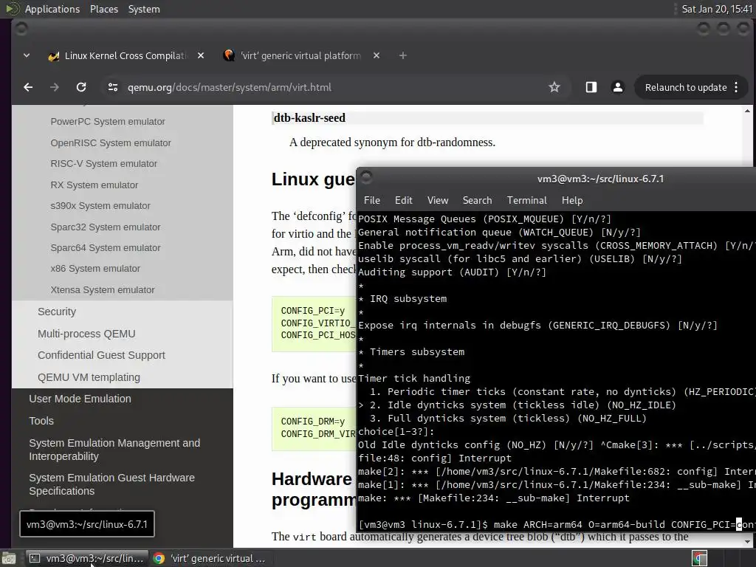Switch to 'virt' generic virtual platform tab
This screenshot has height=567, width=756.
pyautogui.click(x=300, y=56)
